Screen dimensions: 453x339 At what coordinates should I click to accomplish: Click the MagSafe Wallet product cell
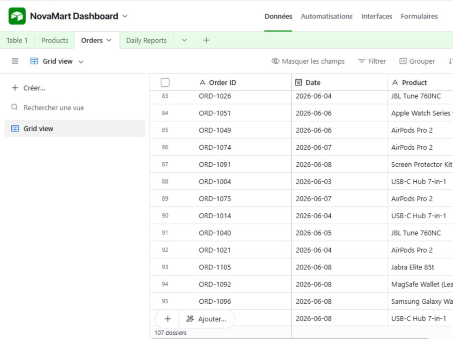click(421, 284)
